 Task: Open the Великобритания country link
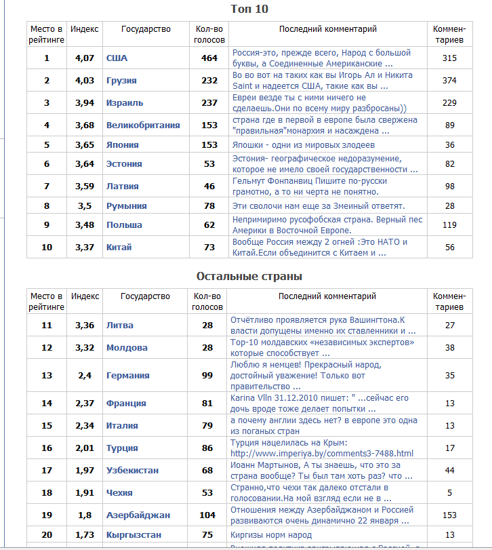pos(143,125)
